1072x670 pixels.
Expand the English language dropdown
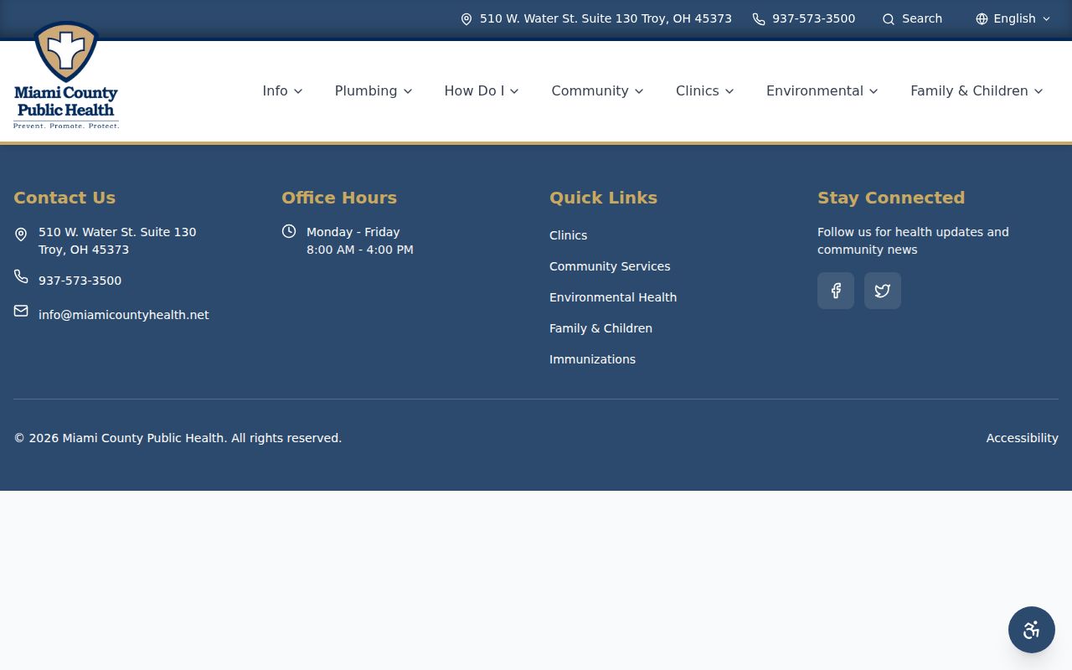tap(1013, 18)
